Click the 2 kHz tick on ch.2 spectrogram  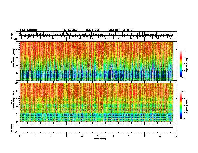click(x=17, y=114)
